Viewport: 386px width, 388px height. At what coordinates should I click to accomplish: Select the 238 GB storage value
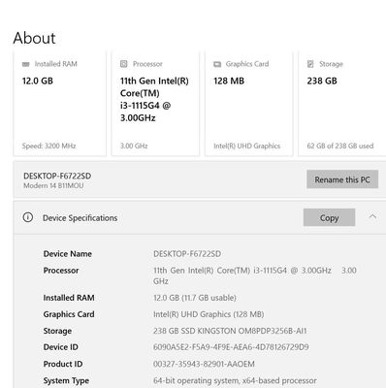[x=322, y=81]
